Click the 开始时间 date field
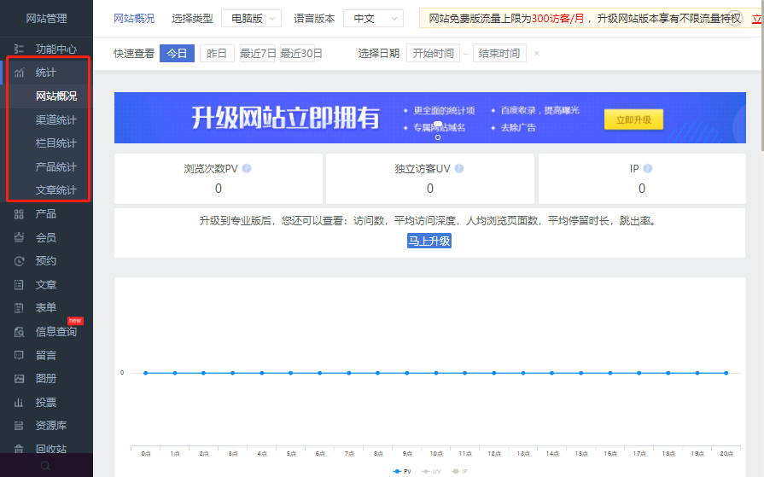The width and height of the screenshot is (764, 477). 433,53
